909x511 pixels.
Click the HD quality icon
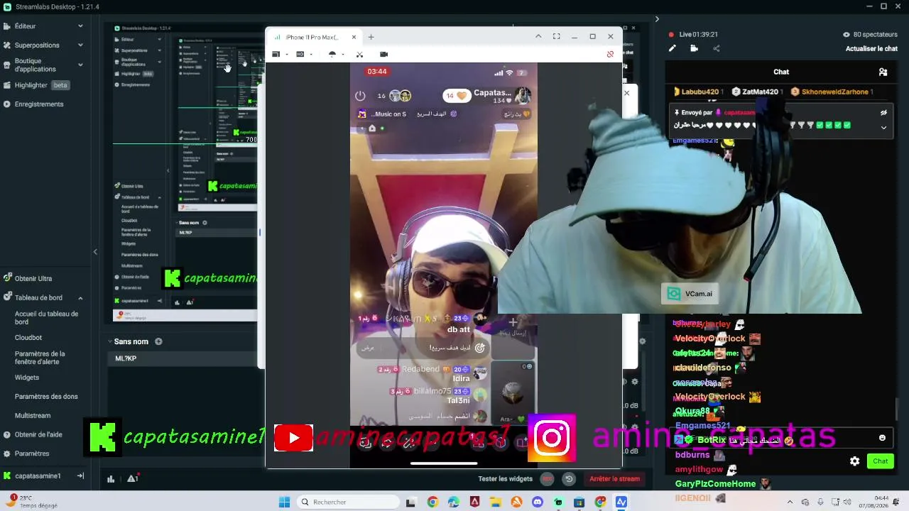coord(300,55)
